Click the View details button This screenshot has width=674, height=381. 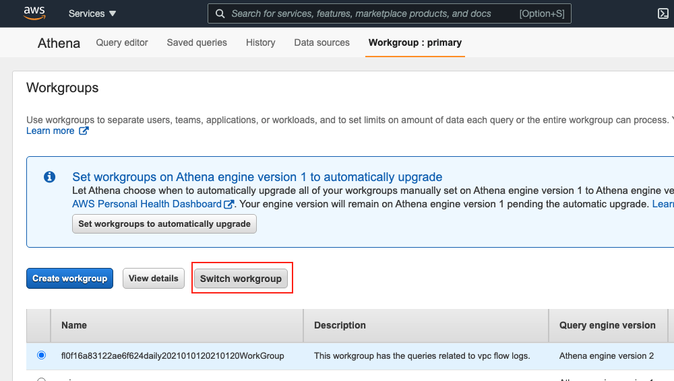click(154, 278)
